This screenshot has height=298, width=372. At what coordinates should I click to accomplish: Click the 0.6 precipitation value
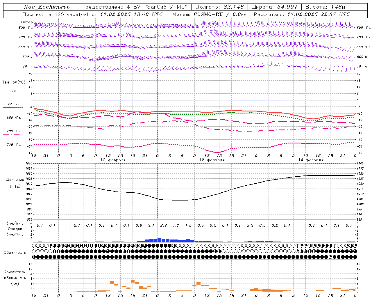pos(139,225)
